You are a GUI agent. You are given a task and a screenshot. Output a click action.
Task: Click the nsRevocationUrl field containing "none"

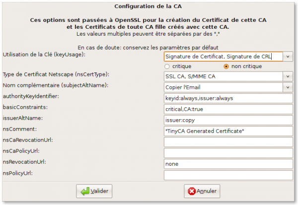228,164
